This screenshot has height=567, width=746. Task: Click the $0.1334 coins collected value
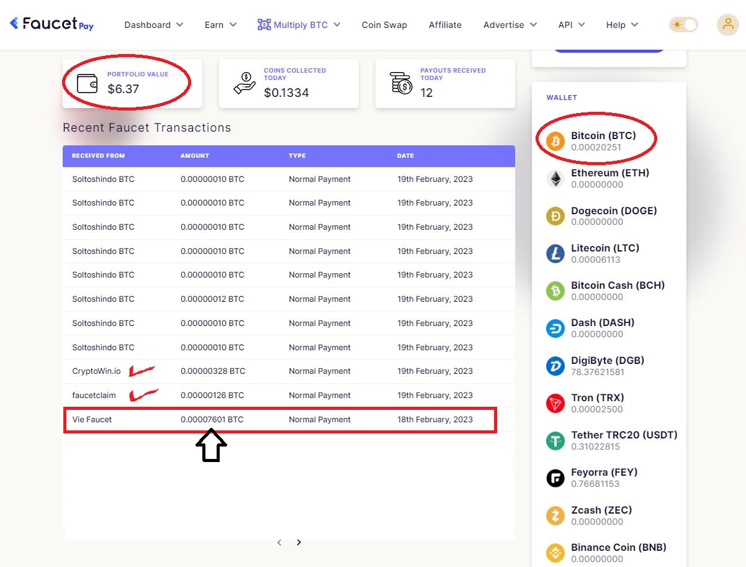tap(286, 93)
